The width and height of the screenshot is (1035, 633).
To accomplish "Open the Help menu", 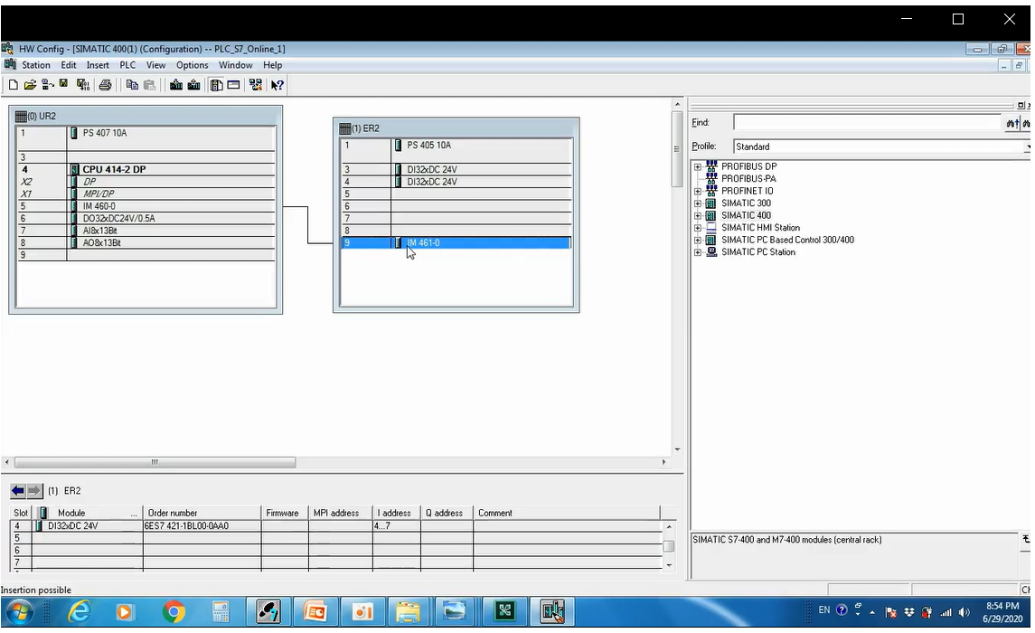I will (x=273, y=65).
